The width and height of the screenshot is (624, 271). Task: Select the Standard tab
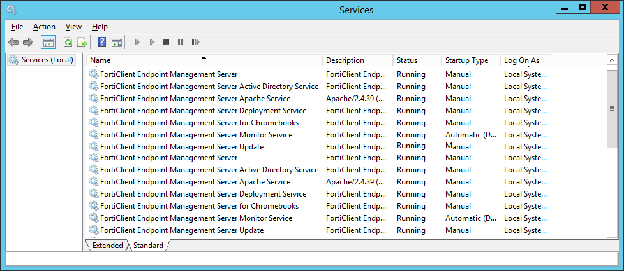tap(148, 246)
